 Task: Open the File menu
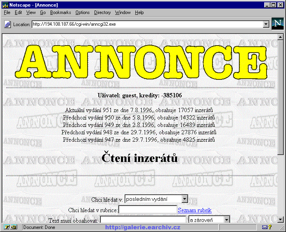pyautogui.click(x=7, y=12)
